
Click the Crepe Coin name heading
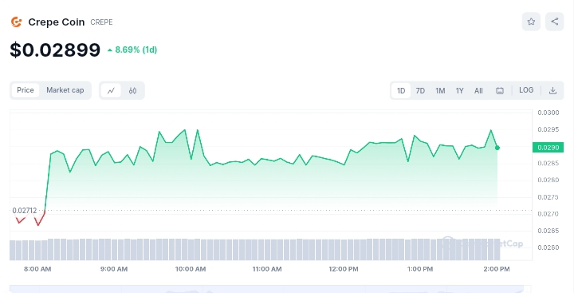point(57,22)
